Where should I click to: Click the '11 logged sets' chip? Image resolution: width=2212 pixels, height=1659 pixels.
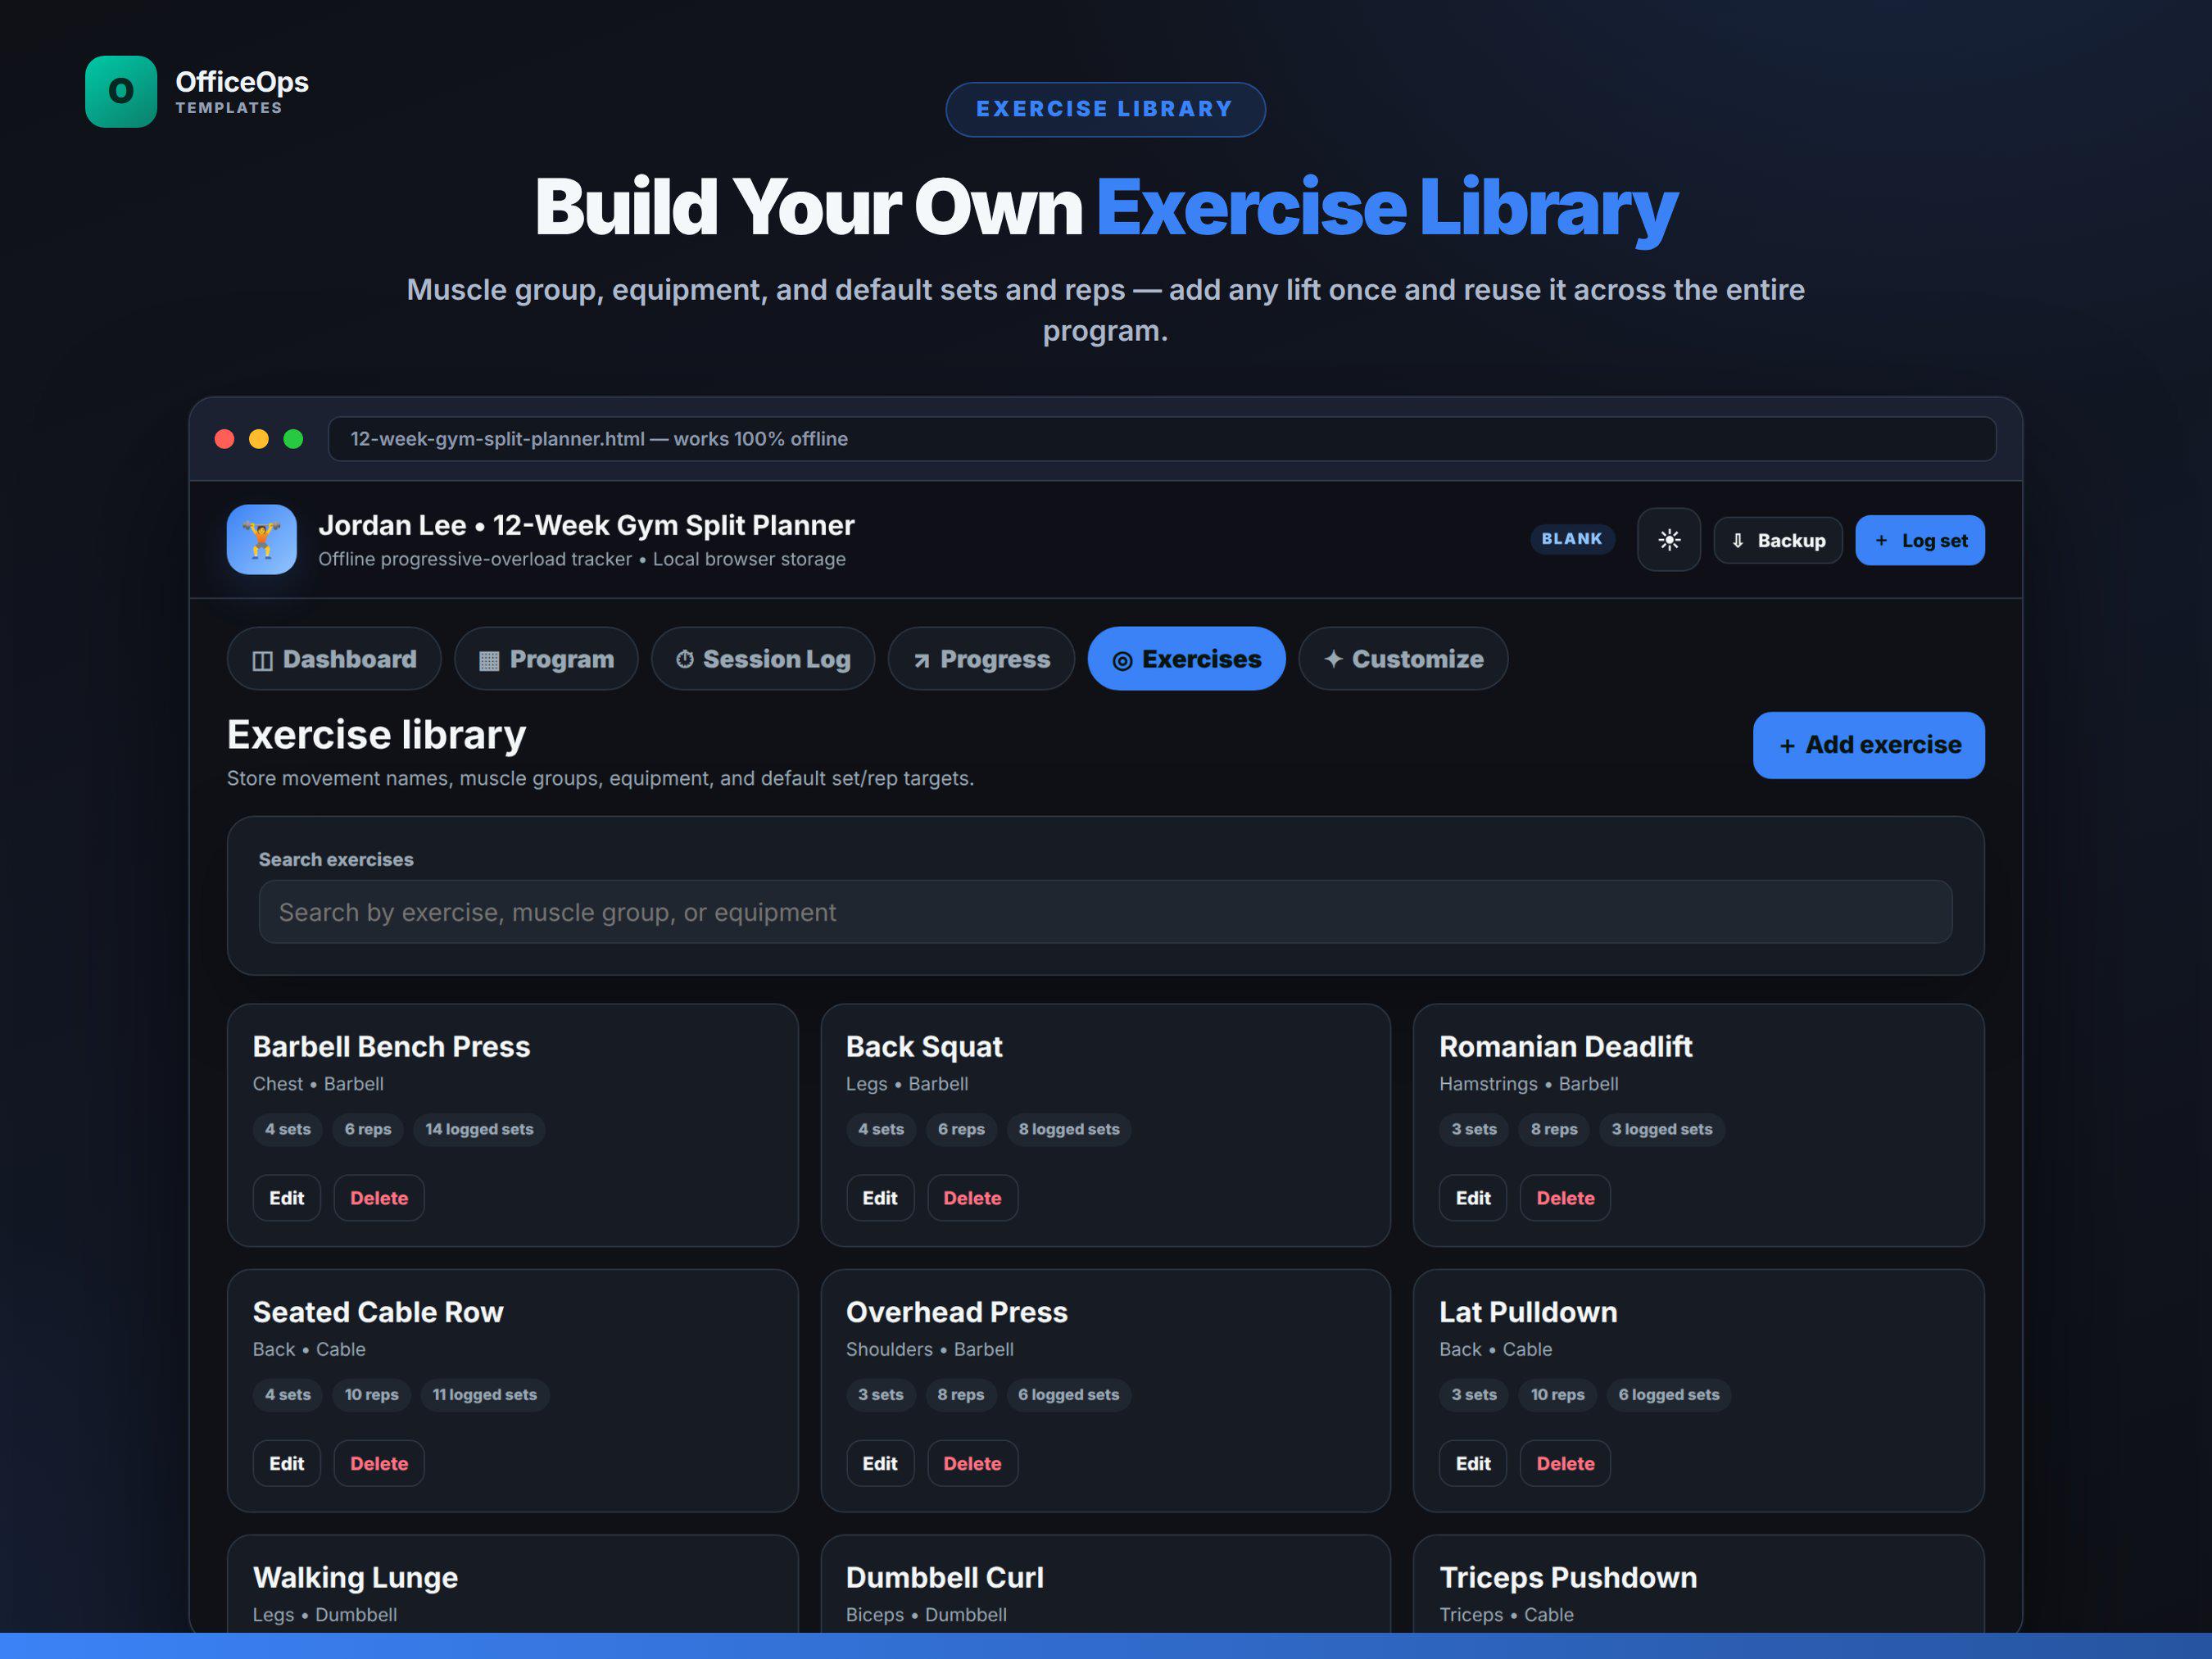[x=485, y=1394]
